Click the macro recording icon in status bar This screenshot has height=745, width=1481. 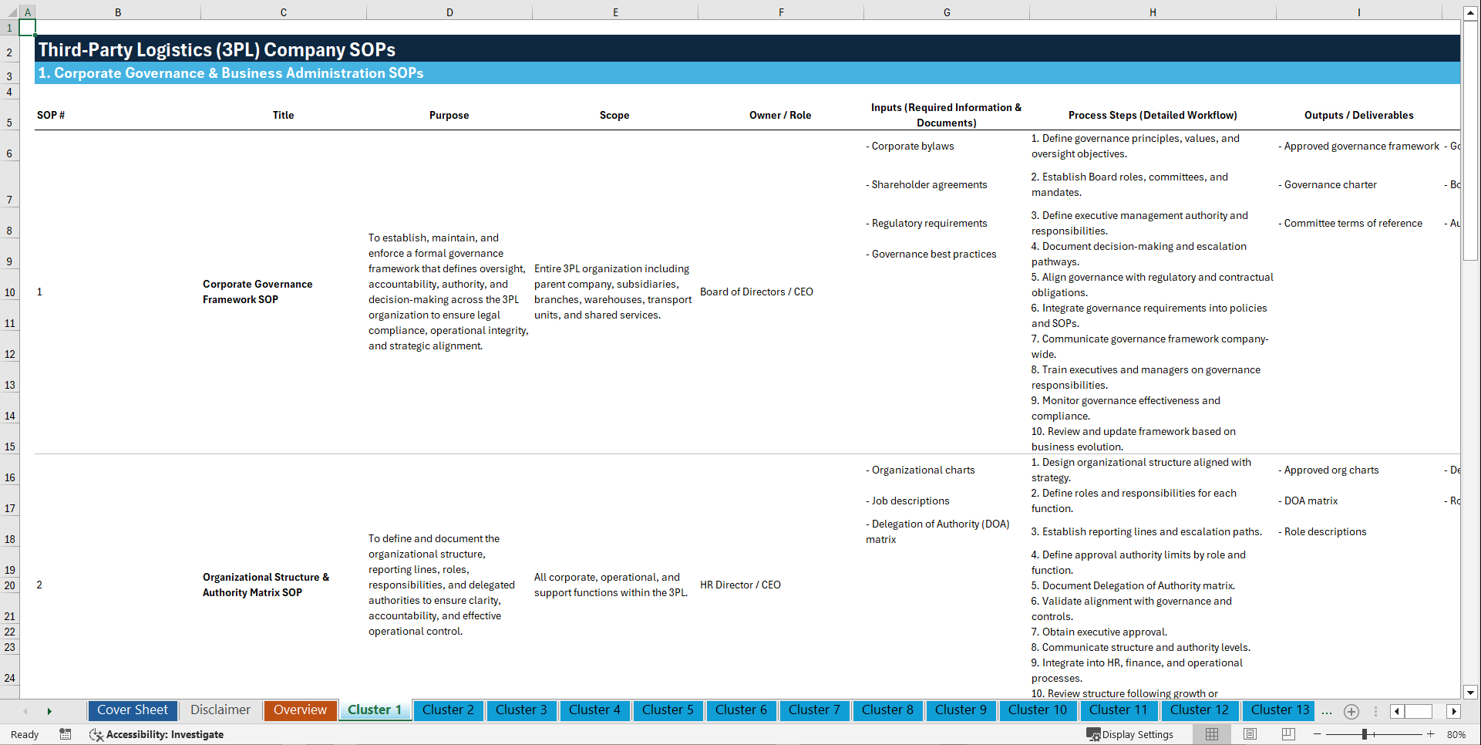pyautogui.click(x=66, y=734)
